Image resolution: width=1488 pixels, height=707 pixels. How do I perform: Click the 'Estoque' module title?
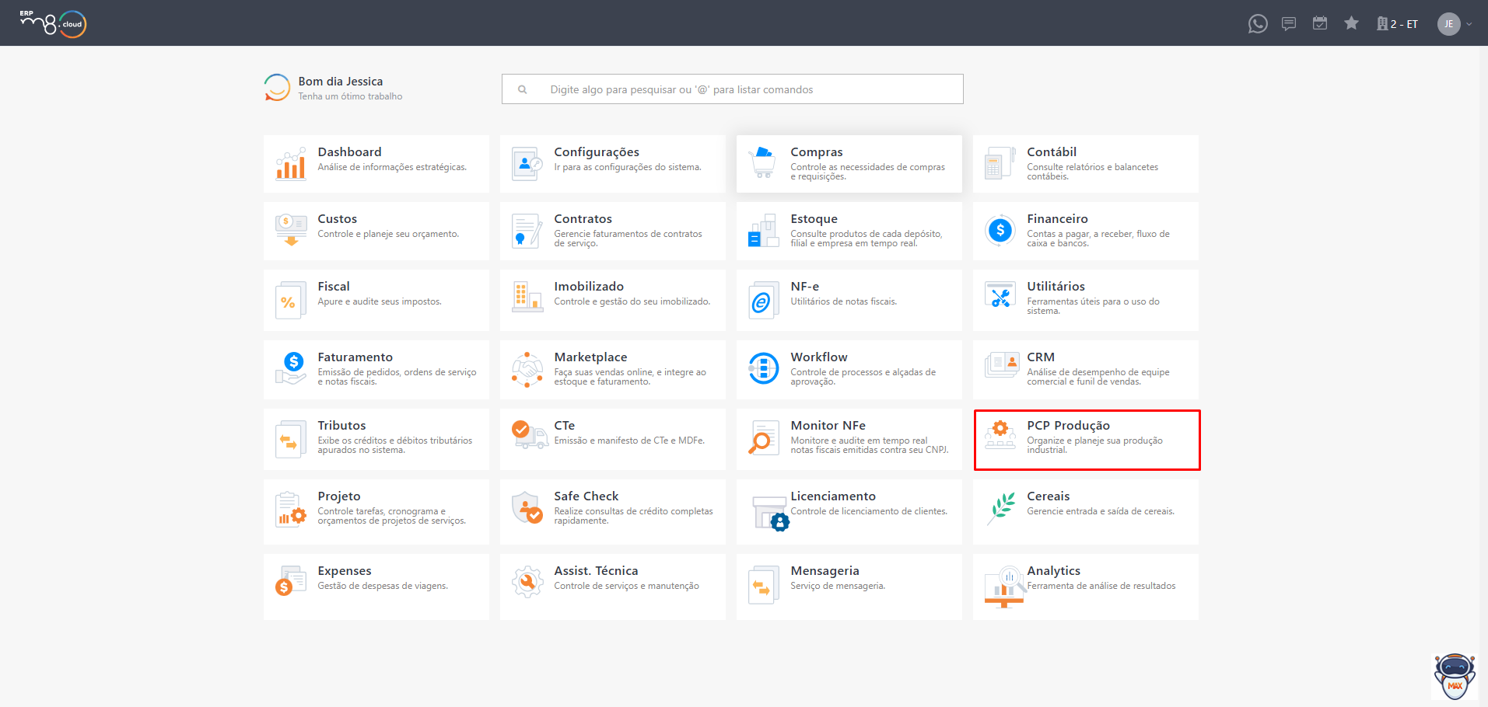click(814, 219)
